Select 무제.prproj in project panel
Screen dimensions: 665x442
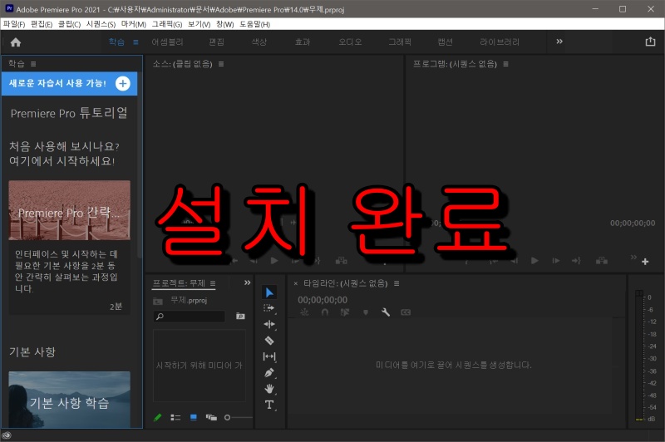[189, 301]
